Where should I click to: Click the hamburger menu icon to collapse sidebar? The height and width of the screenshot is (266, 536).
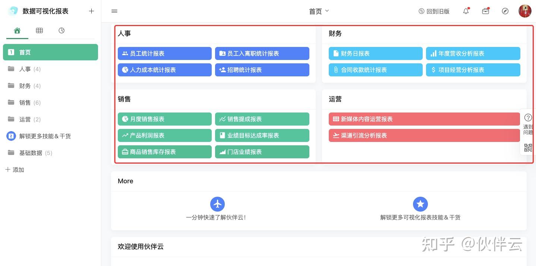click(x=114, y=11)
